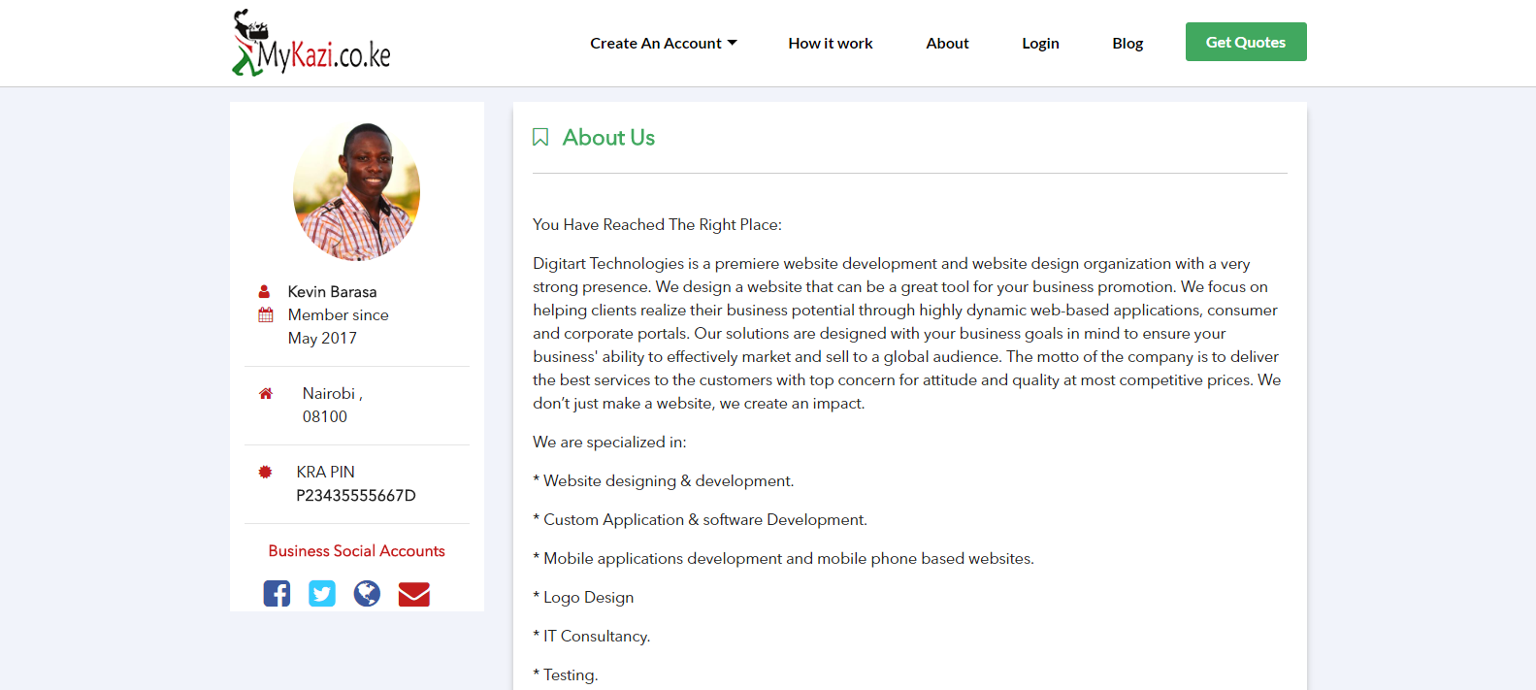Viewport: 1536px width, 690px height.
Task: Open the Twitter social account icon
Action: click(x=322, y=593)
